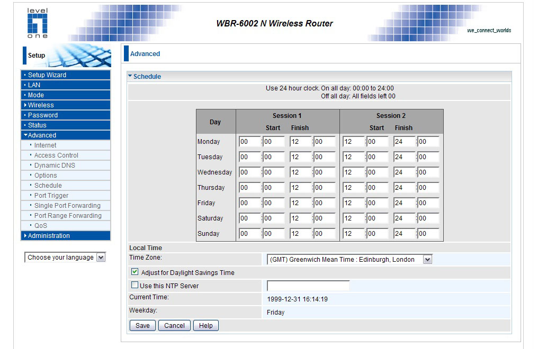
Task: Open the Help page
Action: coord(205,325)
